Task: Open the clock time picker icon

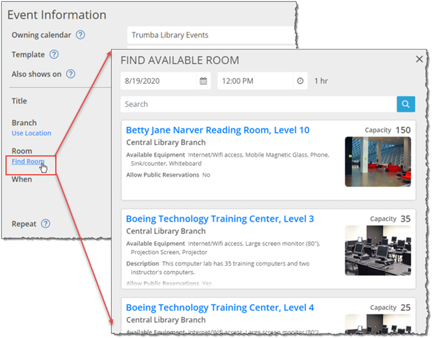Action: 300,81
